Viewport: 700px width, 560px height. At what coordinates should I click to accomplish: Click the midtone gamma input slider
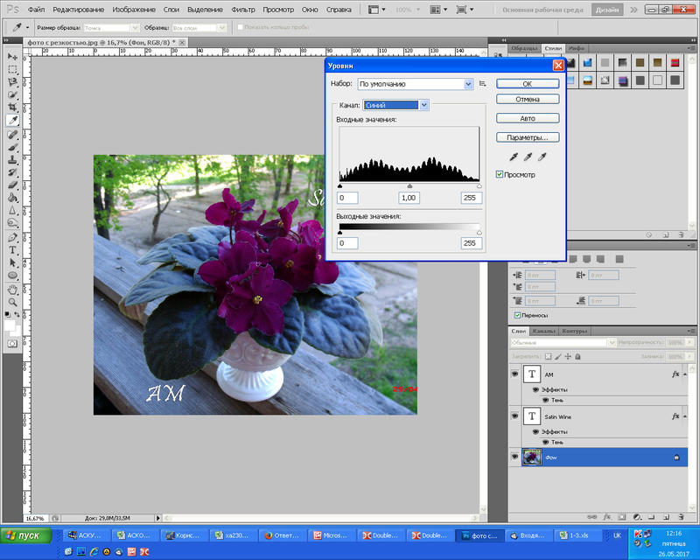point(409,186)
